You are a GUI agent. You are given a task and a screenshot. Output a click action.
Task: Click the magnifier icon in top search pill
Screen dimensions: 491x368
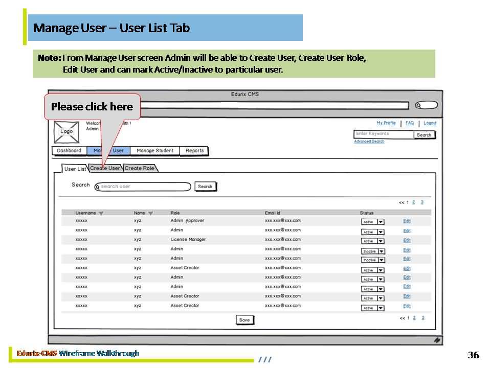418,106
